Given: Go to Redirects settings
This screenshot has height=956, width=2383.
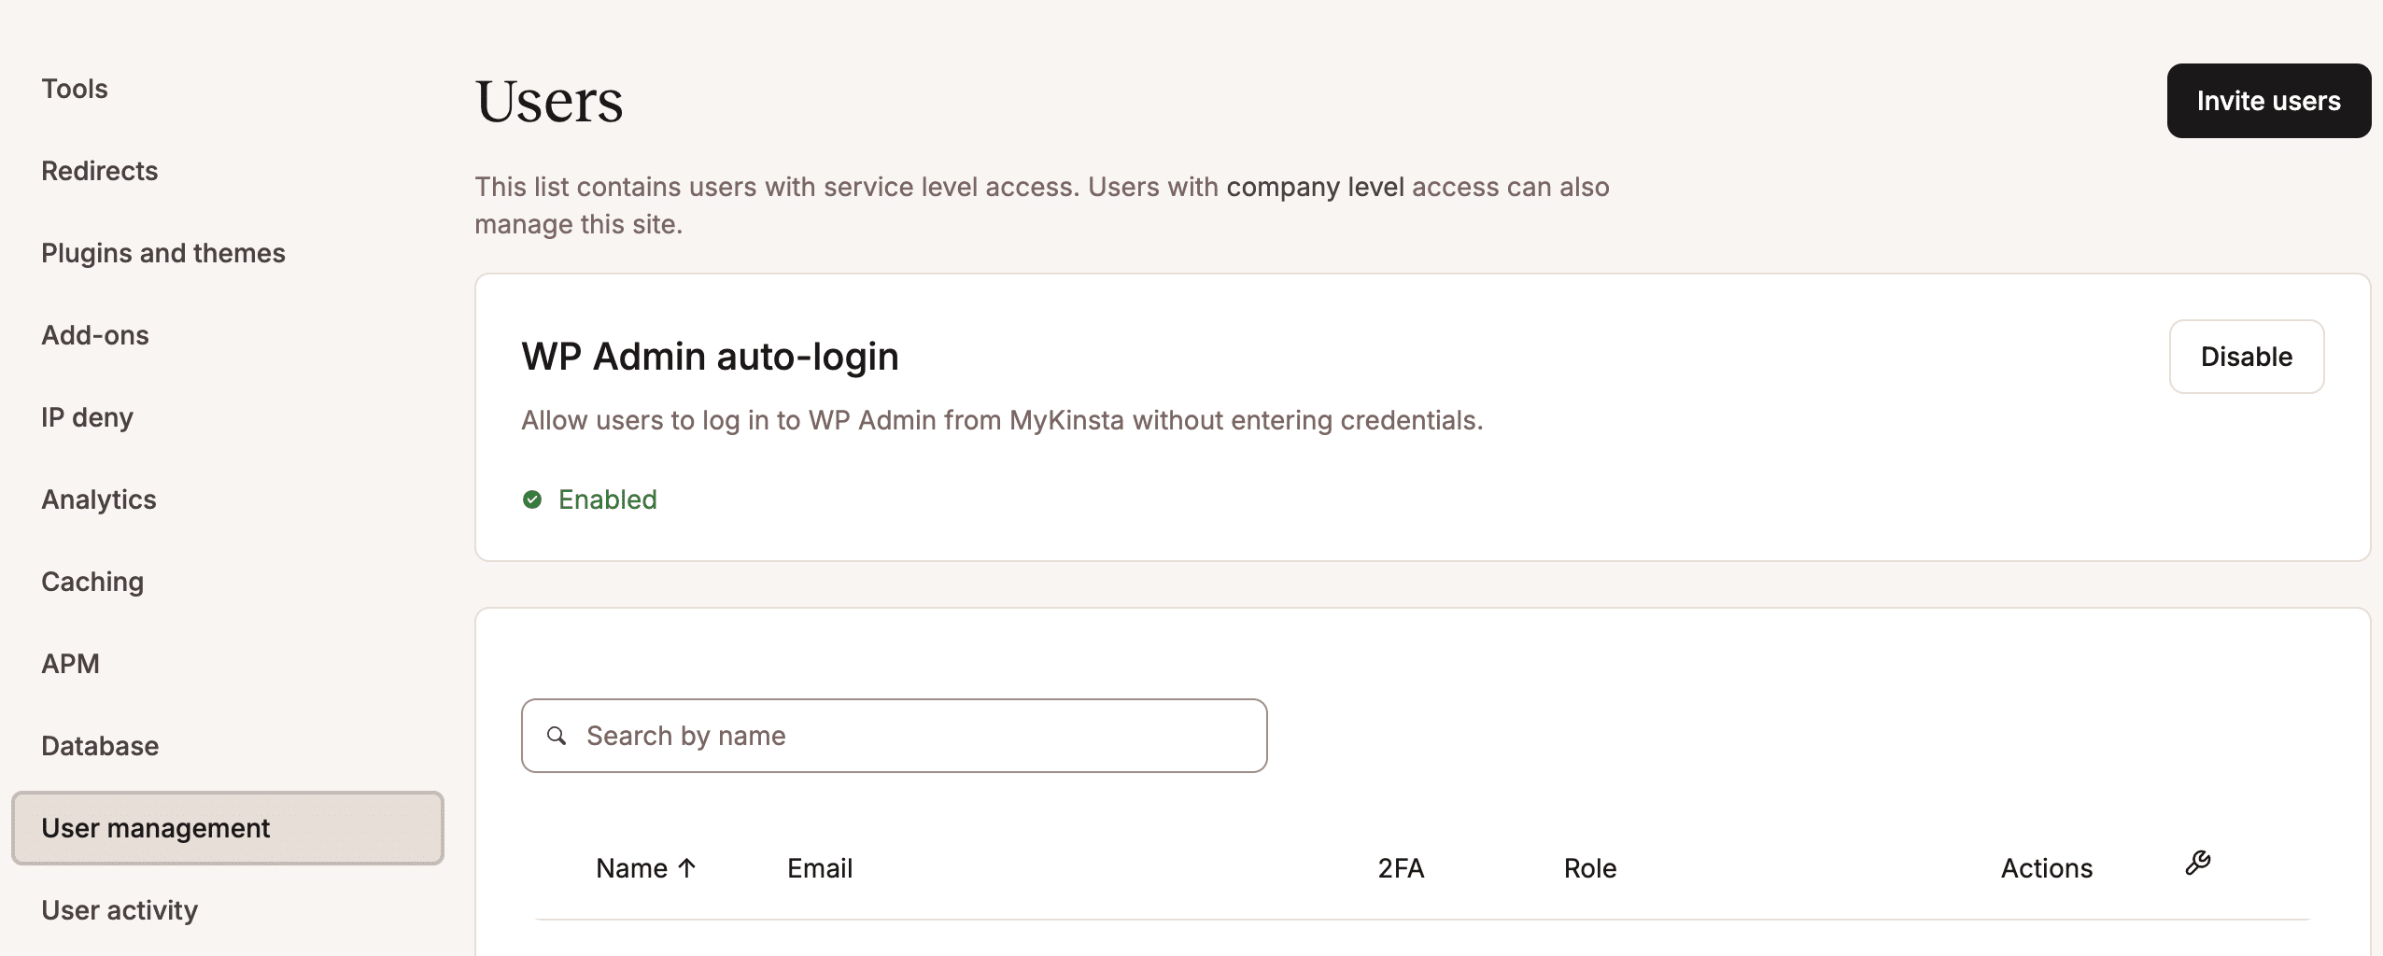Looking at the screenshot, I should click(x=99, y=171).
